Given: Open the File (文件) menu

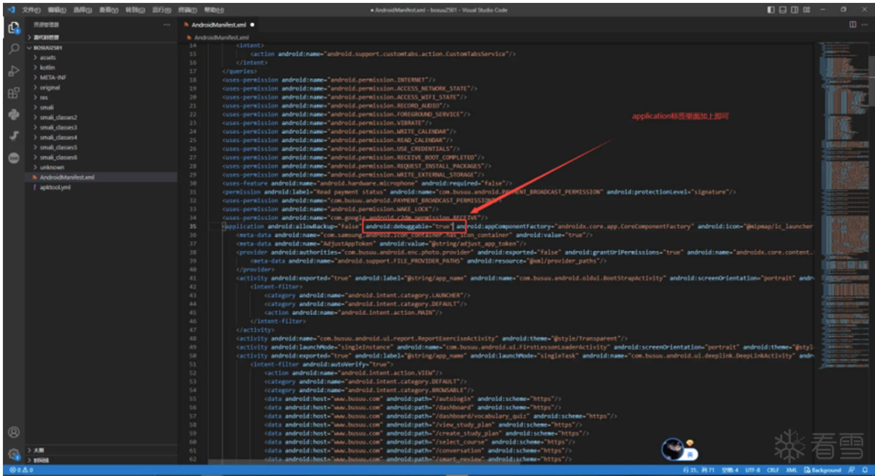Looking at the screenshot, I should pos(31,10).
